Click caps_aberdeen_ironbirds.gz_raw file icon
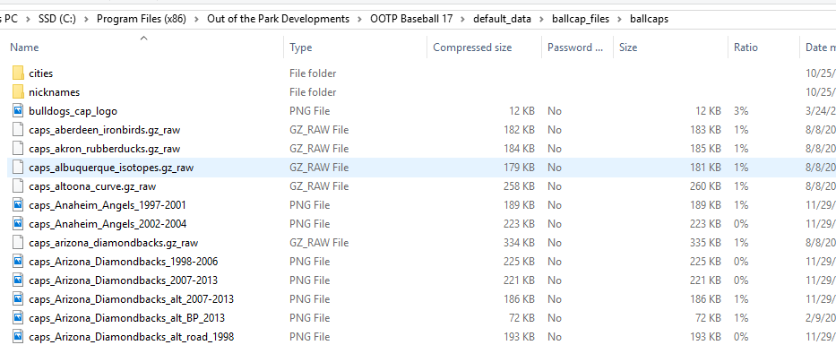836x345 pixels. point(18,130)
